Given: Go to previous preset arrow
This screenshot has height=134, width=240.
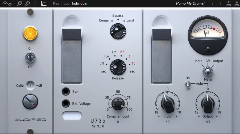Looking at the screenshot, I should 213,3.
